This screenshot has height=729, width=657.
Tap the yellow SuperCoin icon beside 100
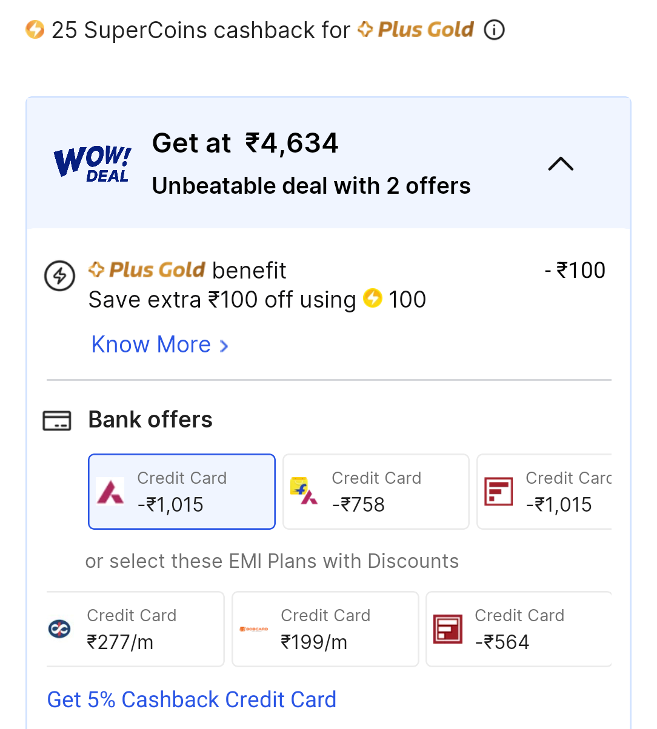(x=373, y=298)
